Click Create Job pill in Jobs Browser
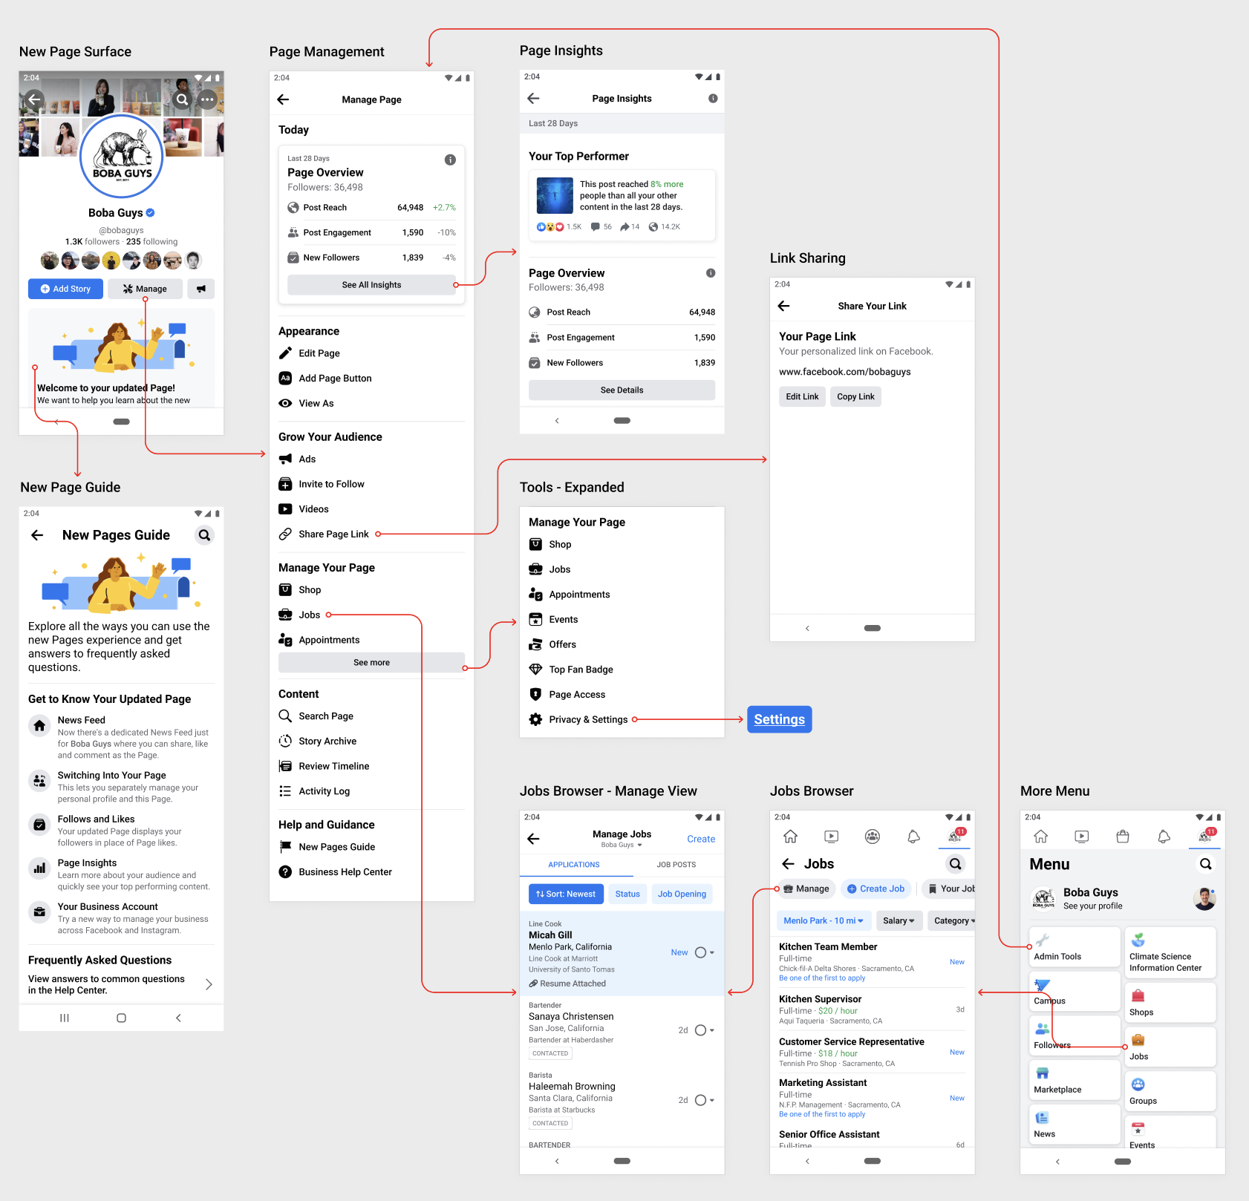This screenshot has height=1201, width=1249. point(876,889)
